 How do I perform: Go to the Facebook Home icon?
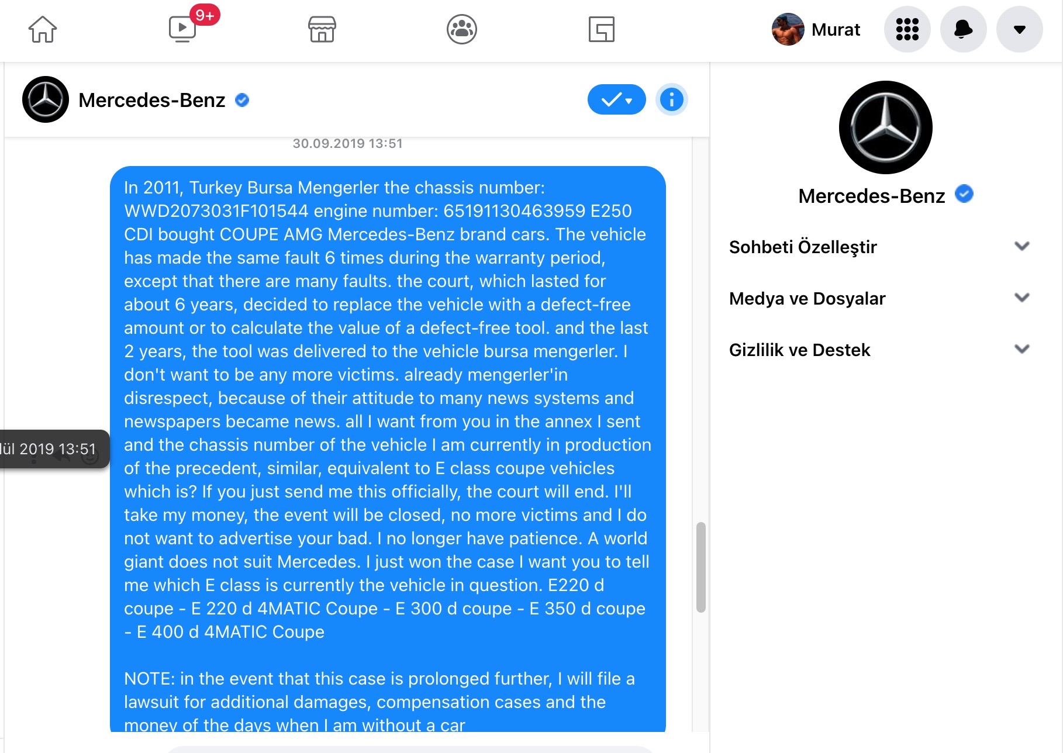[43, 29]
